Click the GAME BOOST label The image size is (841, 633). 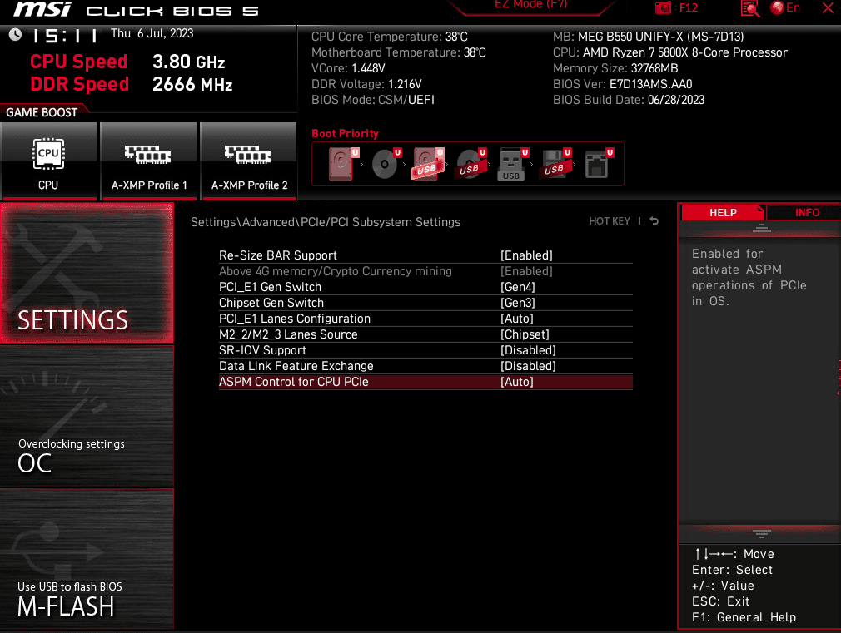tap(42, 112)
